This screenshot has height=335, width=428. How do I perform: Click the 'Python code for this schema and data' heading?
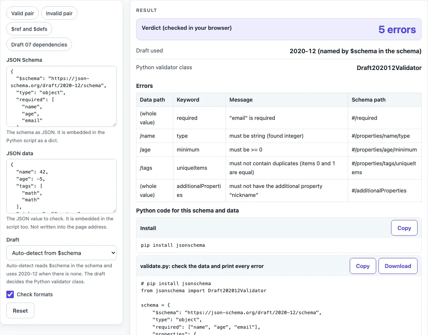coord(187,210)
